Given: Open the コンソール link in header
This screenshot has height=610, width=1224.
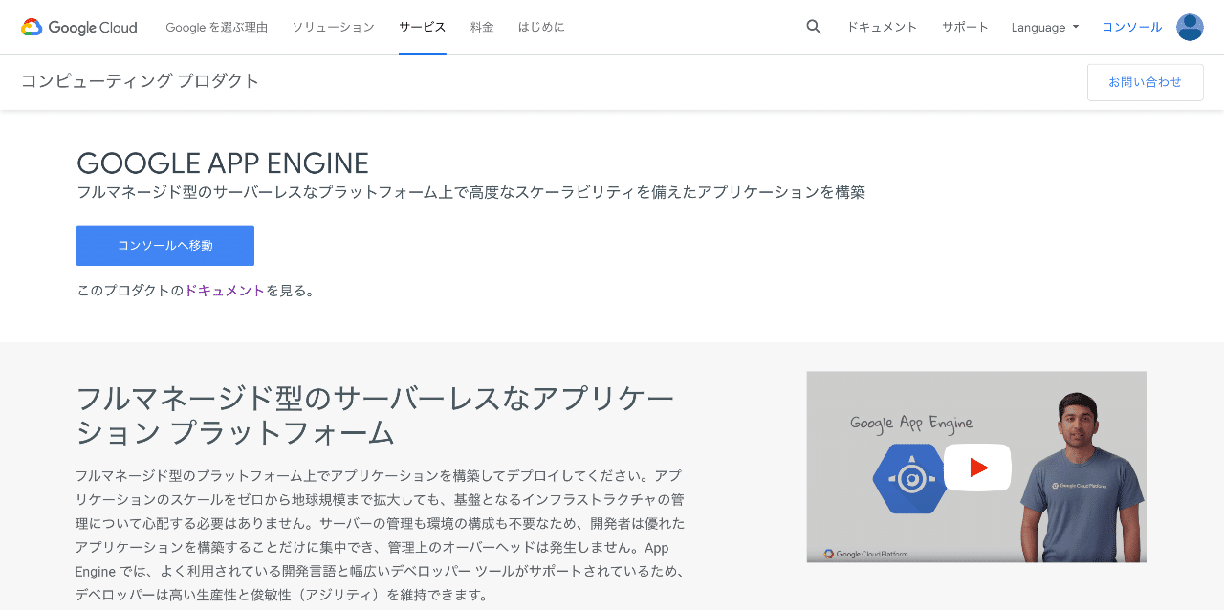Looking at the screenshot, I should click(x=1131, y=27).
